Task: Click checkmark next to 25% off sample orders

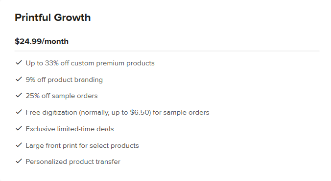Action: tap(19, 95)
